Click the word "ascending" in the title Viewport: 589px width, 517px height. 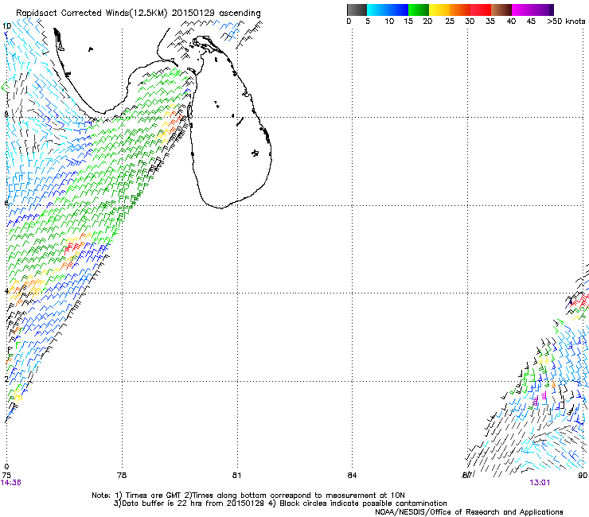click(x=240, y=14)
